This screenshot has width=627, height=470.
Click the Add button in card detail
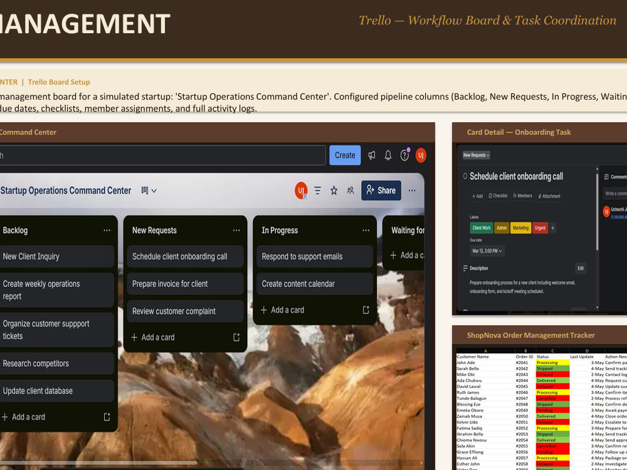point(477,196)
